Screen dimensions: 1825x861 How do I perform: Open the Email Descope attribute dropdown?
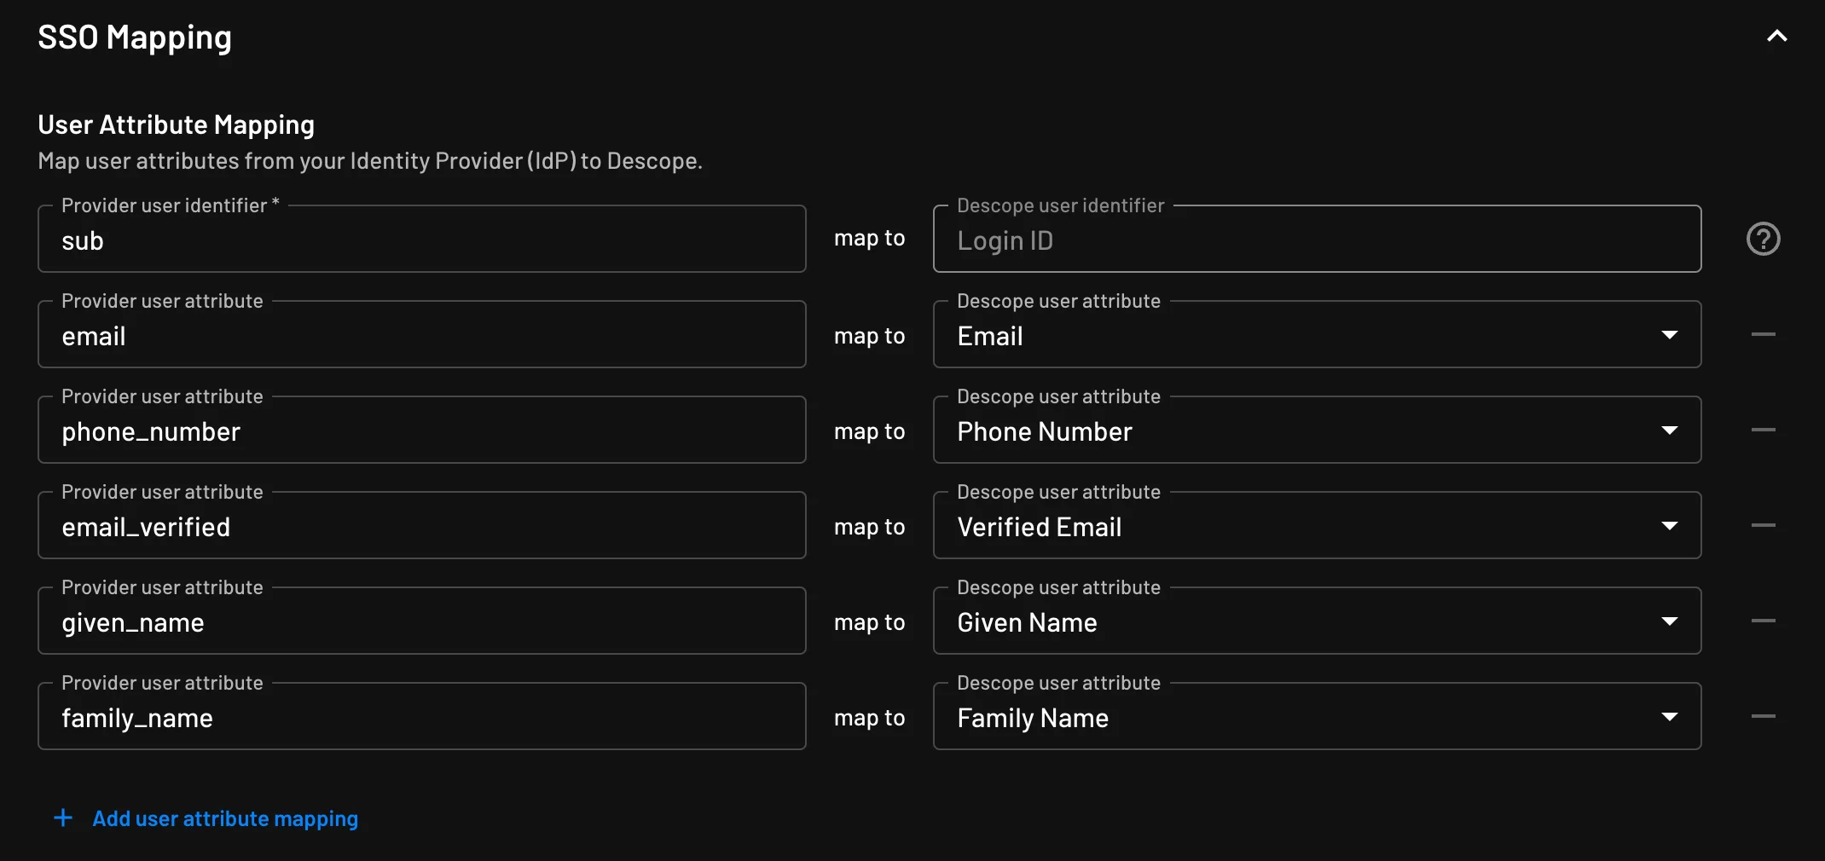click(x=1670, y=336)
